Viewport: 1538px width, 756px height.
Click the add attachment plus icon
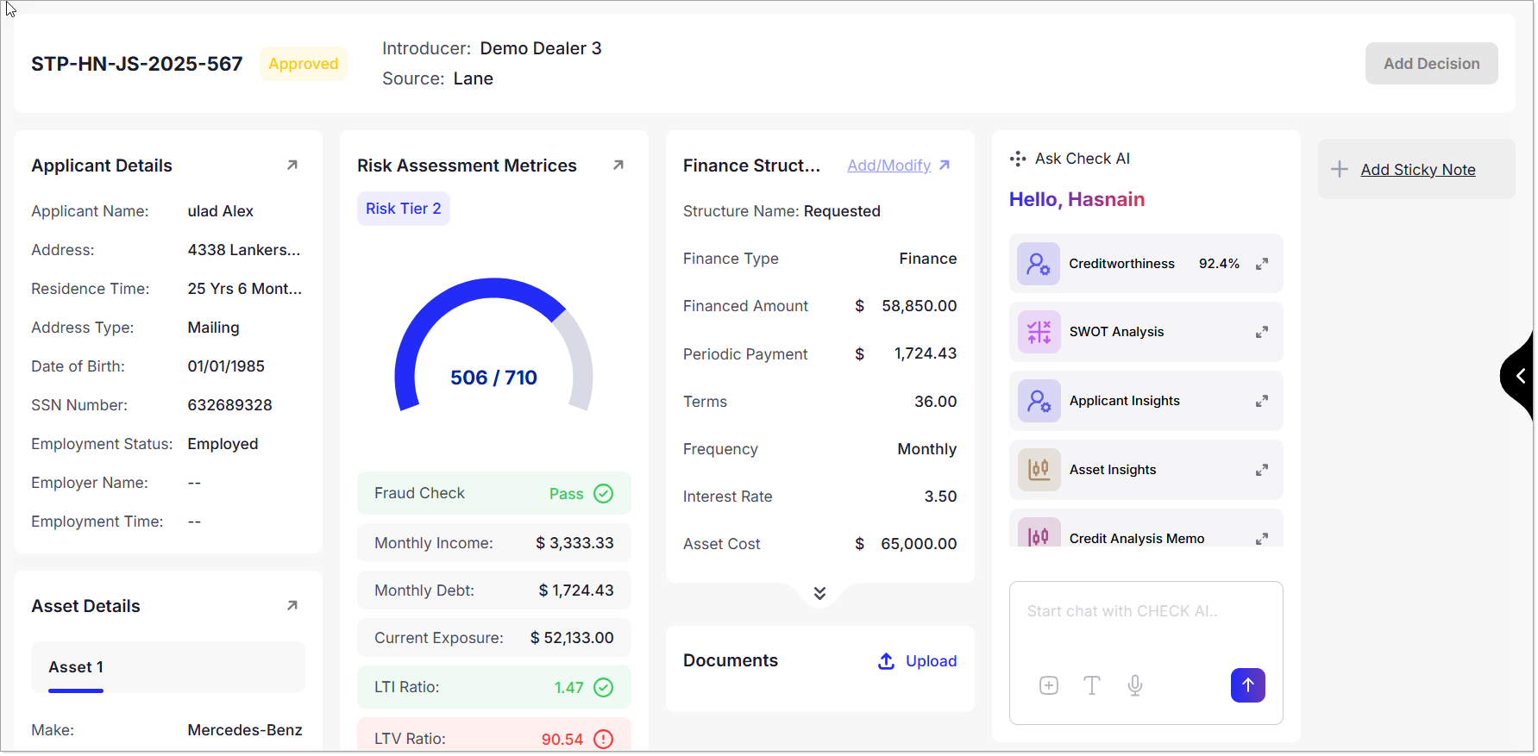[x=1049, y=685]
